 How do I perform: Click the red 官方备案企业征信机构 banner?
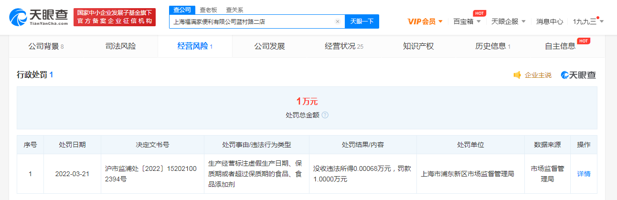tap(115, 17)
